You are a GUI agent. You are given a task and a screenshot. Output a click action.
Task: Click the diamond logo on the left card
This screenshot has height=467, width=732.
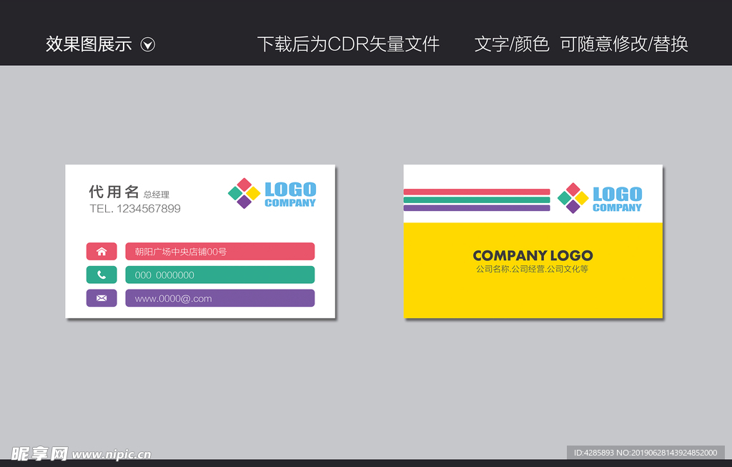click(244, 193)
